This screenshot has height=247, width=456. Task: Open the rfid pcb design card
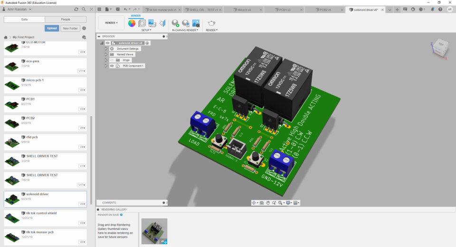pyautogui.click(x=46, y=142)
